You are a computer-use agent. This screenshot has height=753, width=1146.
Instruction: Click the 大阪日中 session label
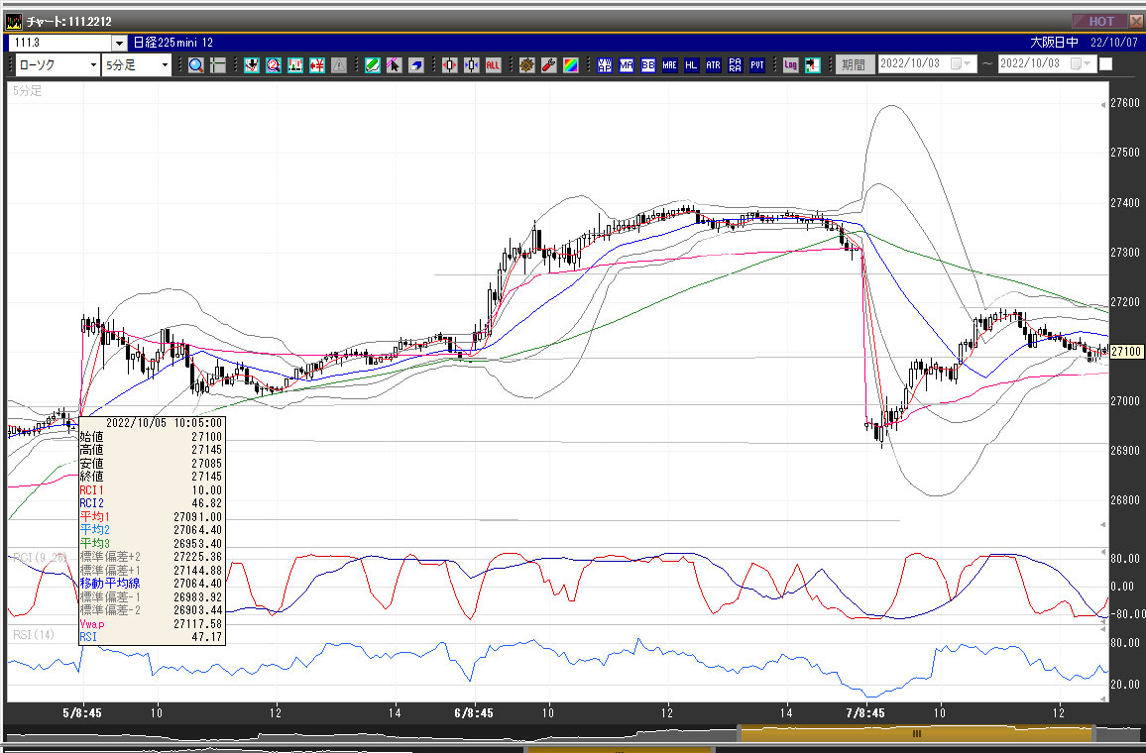click(1054, 43)
